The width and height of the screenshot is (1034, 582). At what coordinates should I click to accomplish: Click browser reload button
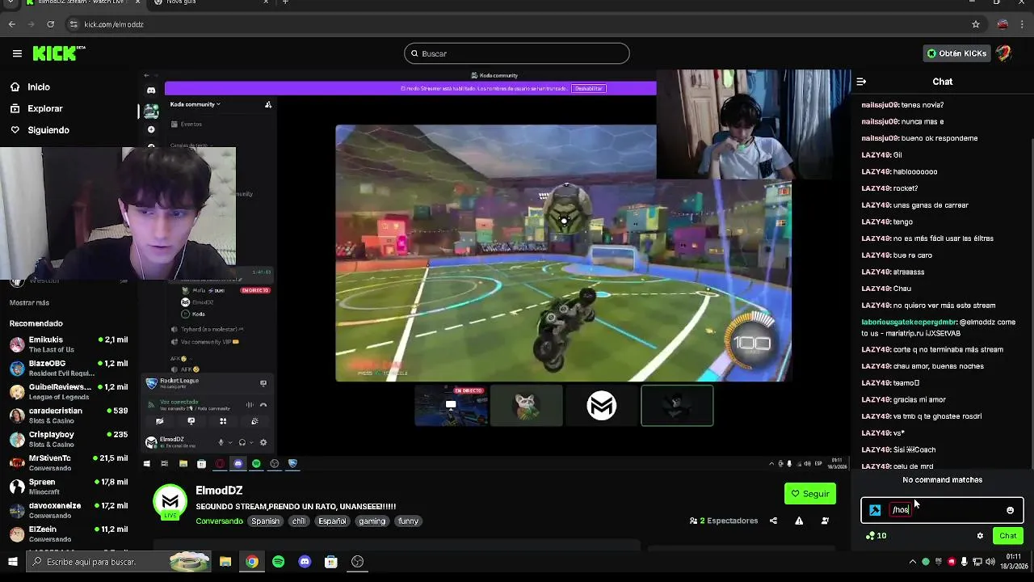pyautogui.click(x=50, y=24)
